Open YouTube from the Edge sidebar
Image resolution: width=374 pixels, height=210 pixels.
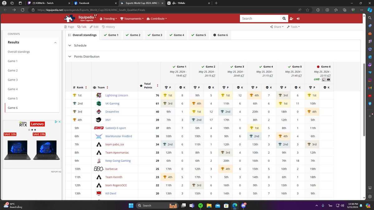coord(370,96)
